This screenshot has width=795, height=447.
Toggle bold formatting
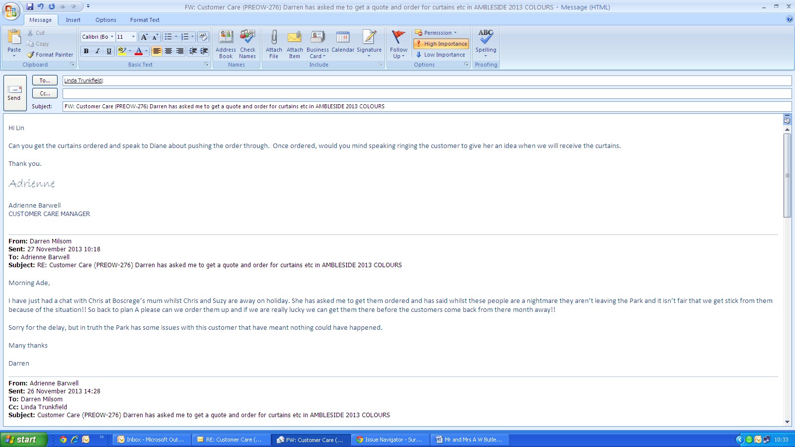click(86, 51)
